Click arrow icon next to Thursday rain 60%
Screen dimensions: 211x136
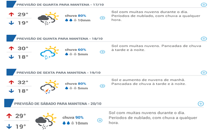click(102, 52)
